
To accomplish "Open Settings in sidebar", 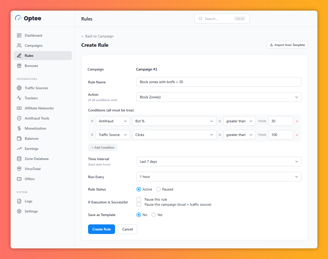I will tap(43, 211).
